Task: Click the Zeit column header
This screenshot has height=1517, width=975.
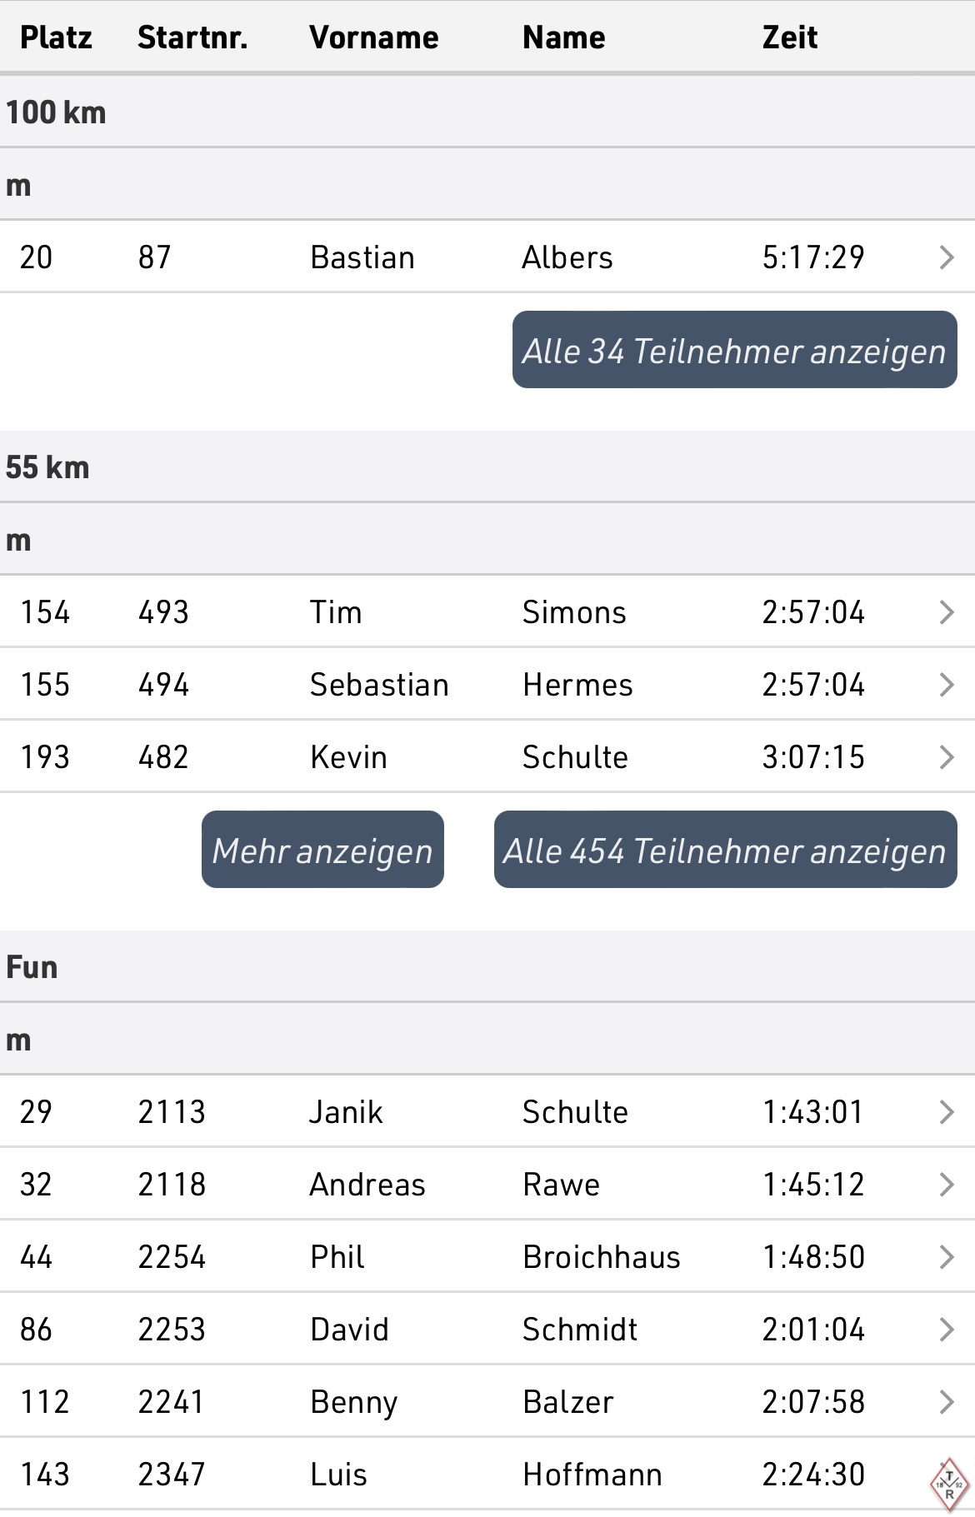Action: pos(789,37)
